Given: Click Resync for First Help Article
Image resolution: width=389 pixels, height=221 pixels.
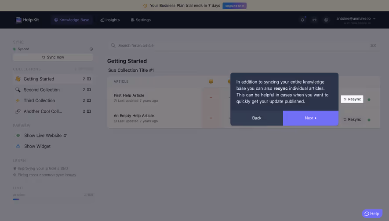Looking at the screenshot, I should 352,99.
